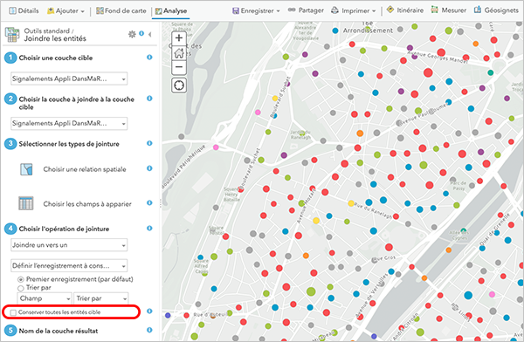Click the Avenue Georges Mandel label
Image resolution: width=524 pixels, height=342 pixels.
click(x=438, y=57)
